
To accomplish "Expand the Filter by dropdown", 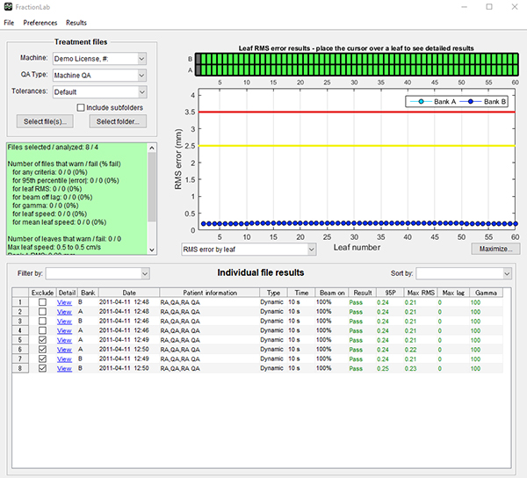I will 97,274.
